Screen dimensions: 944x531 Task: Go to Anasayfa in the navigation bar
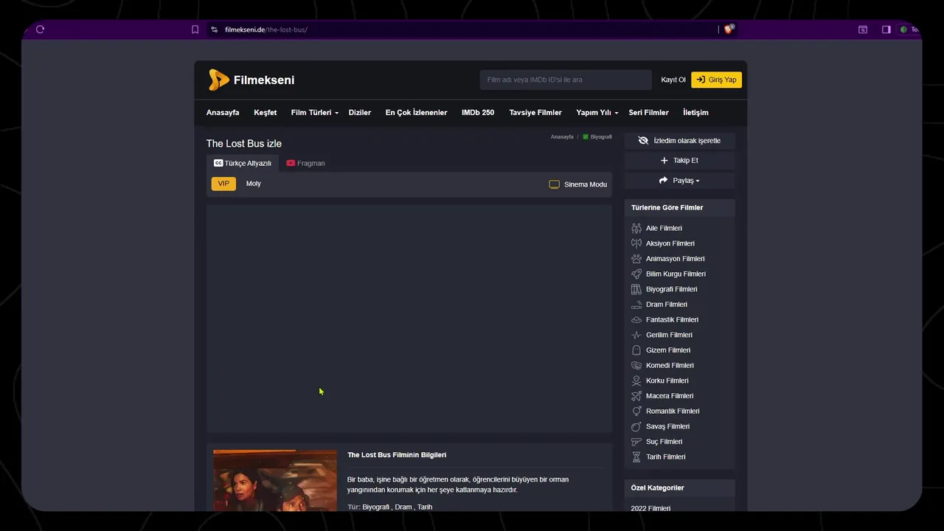223,113
